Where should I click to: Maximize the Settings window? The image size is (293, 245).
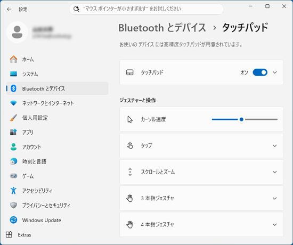pos(267,6)
